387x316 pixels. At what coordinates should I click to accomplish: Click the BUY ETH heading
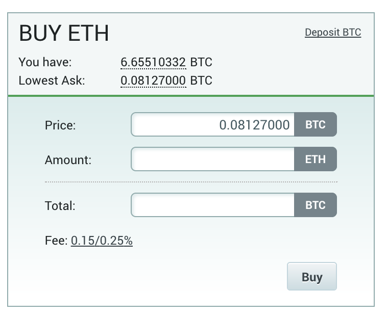click(x=64, y=34)
